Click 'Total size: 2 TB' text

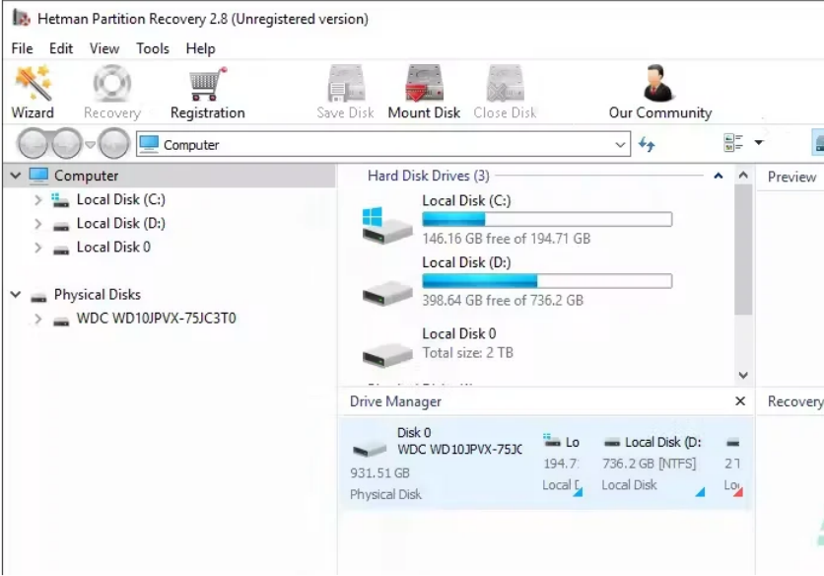click(468, 353)
